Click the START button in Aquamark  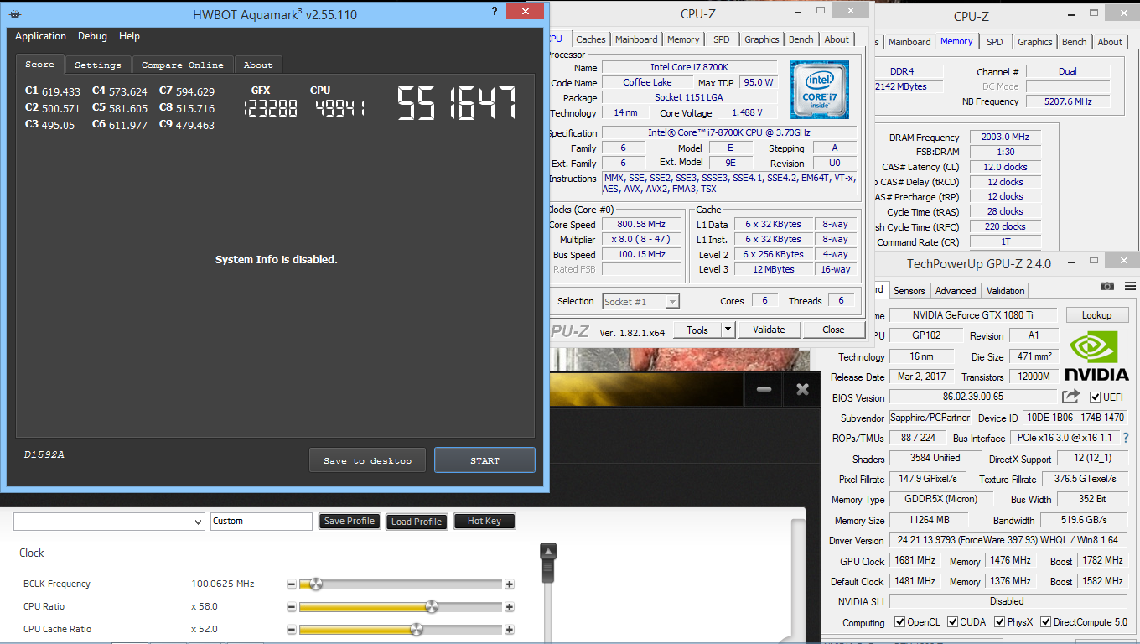point(484,460)
